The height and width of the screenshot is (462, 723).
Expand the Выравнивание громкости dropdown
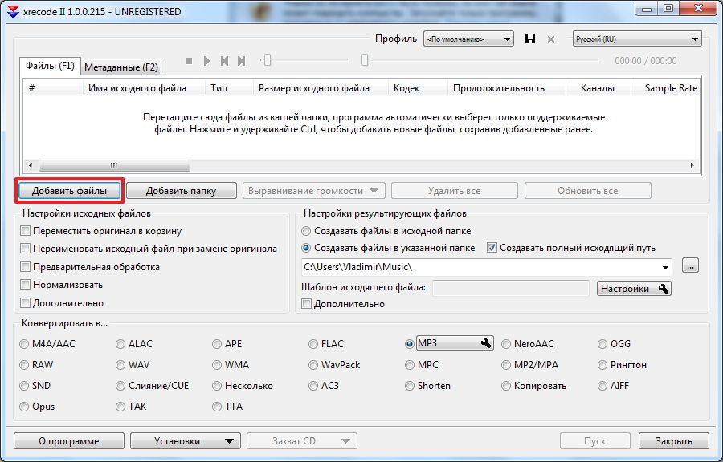point(314,191)
